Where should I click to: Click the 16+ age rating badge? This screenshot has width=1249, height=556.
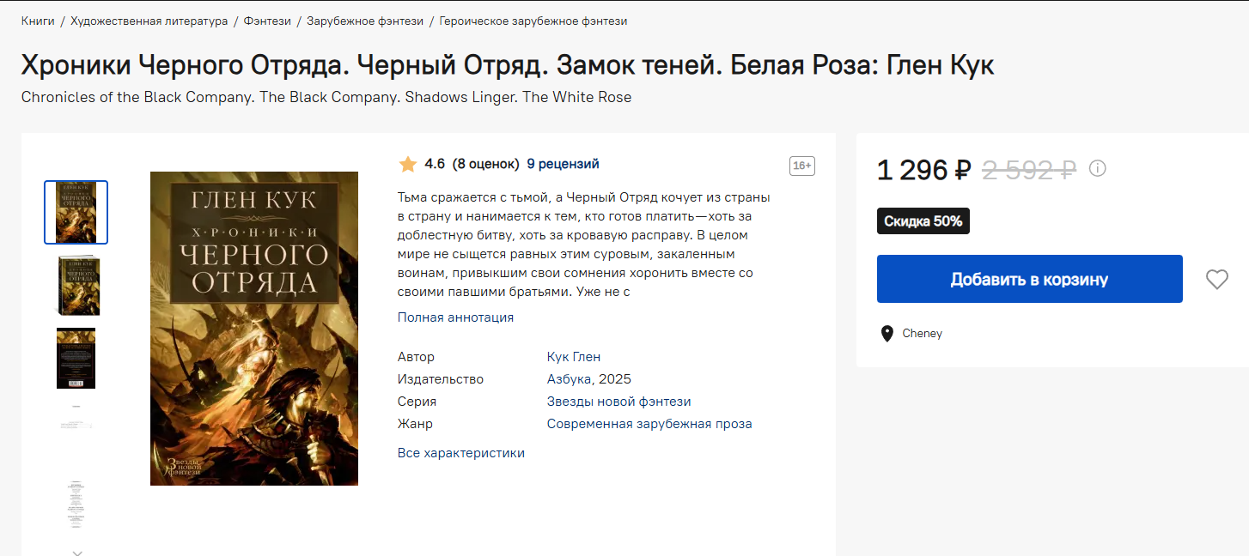801,166
